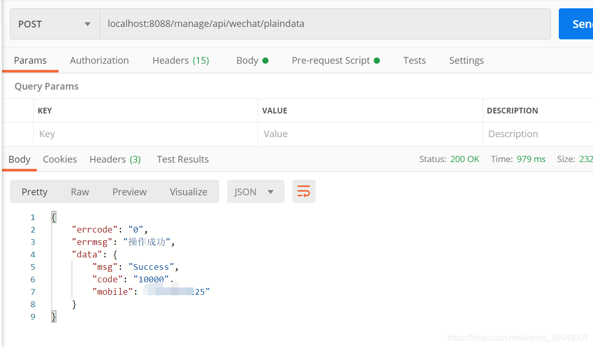This screenshot has height=347, width=593.
Task: Click the DESCRIPTION column header
Action: (512, 111)
